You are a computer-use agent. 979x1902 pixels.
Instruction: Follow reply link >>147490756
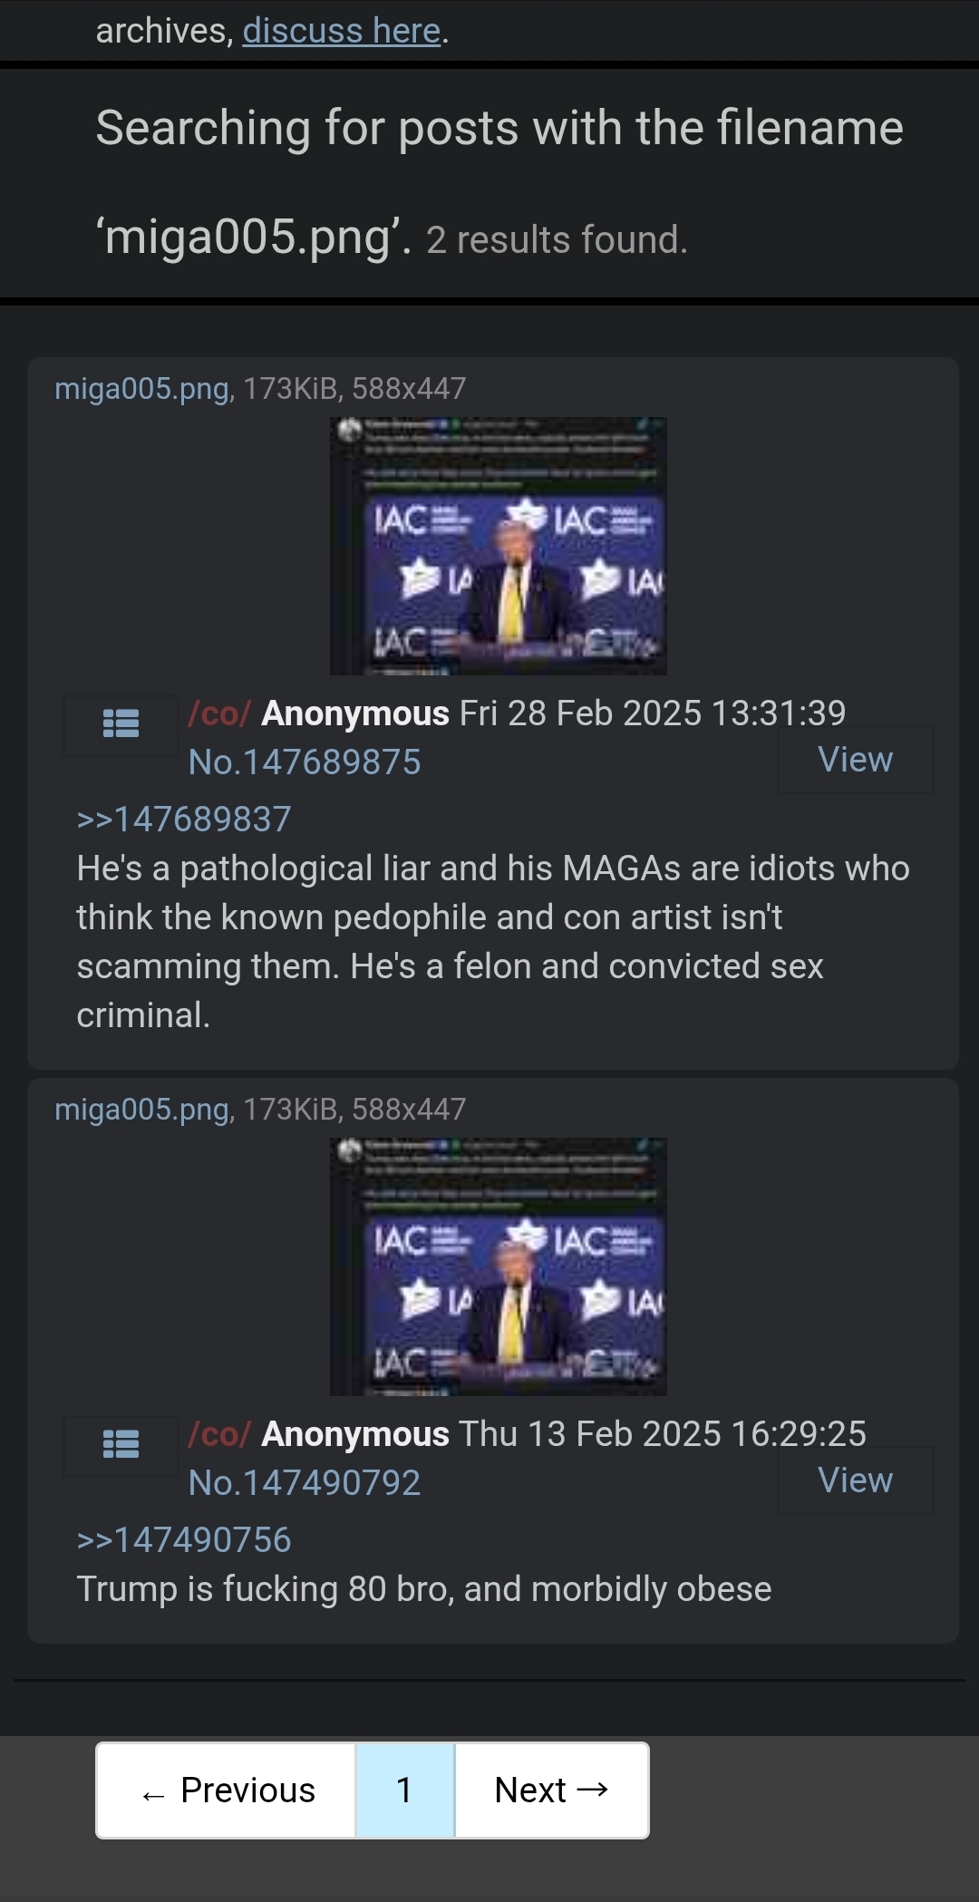[x=184, y=1540]
